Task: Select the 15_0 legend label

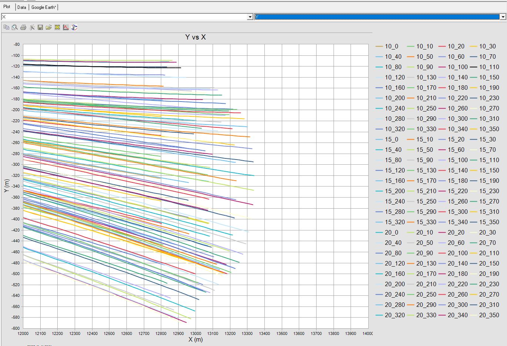Action: point(391,140)
